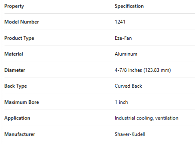
Task: Select the Model Number label cell
Action: click(x=22, y=22)
